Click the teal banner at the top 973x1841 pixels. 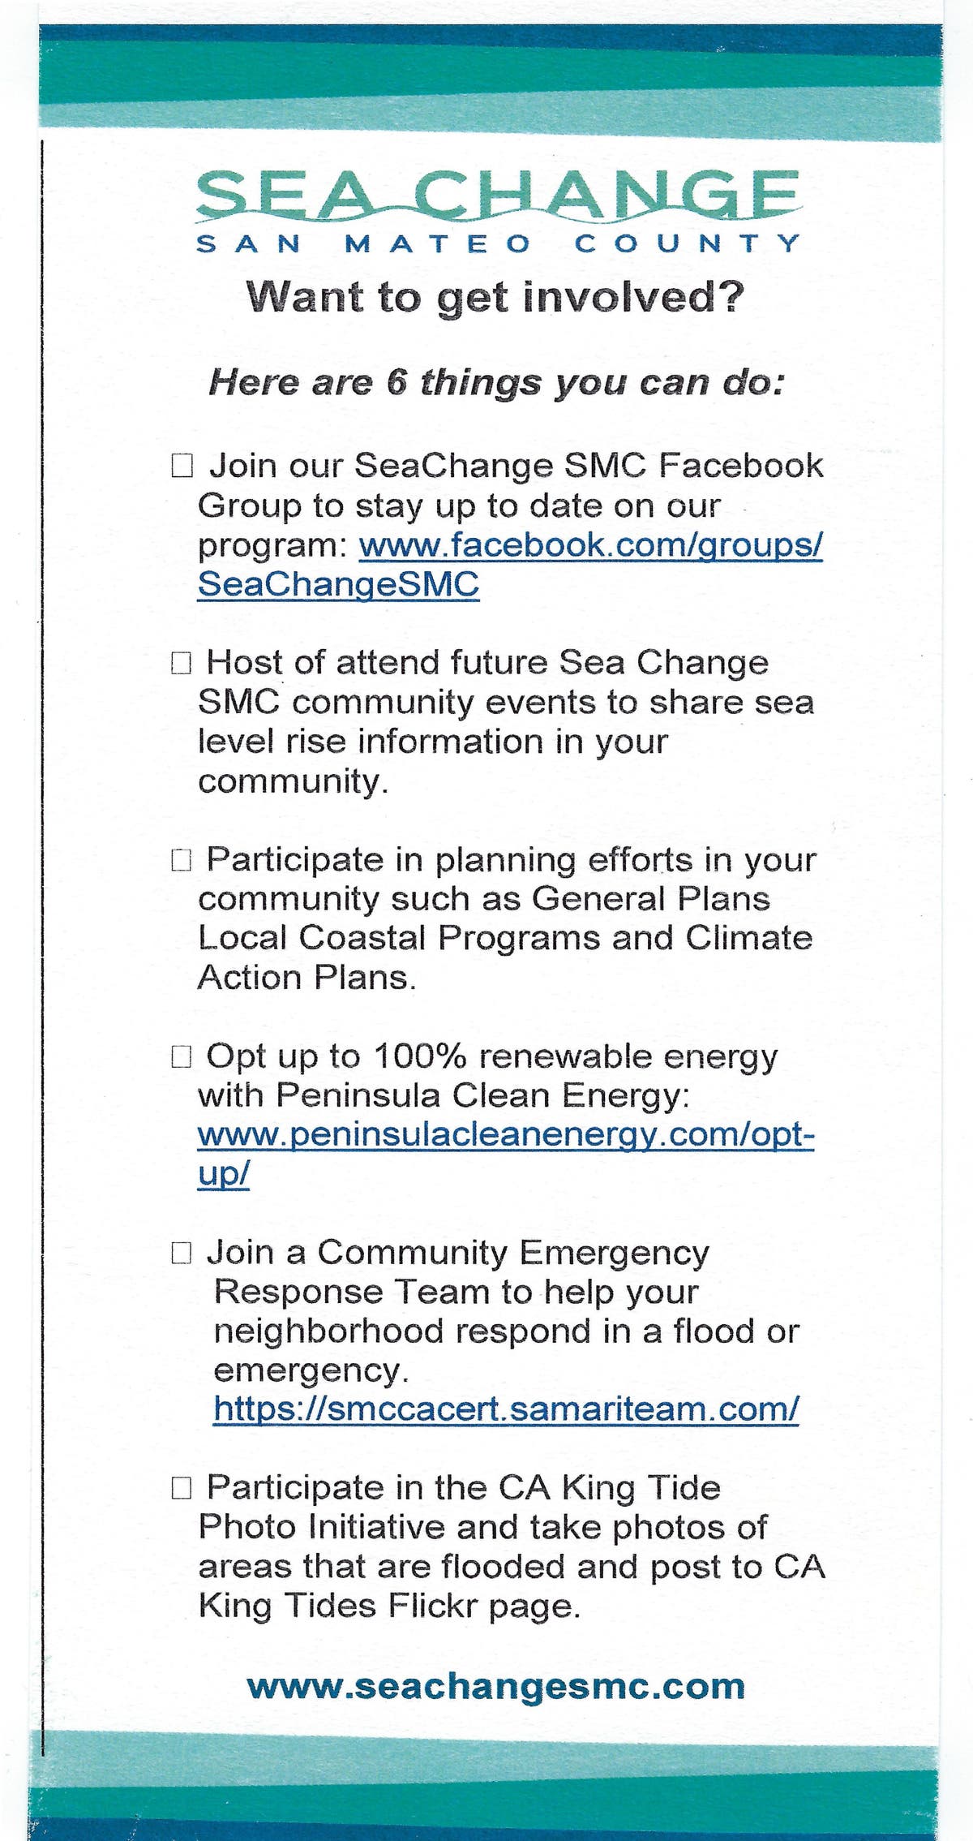pyautogui.click(x=490, y=83)
